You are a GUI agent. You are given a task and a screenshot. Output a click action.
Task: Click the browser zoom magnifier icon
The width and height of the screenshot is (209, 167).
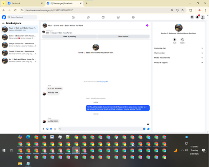pyautogui.click(x=172, y=10)
